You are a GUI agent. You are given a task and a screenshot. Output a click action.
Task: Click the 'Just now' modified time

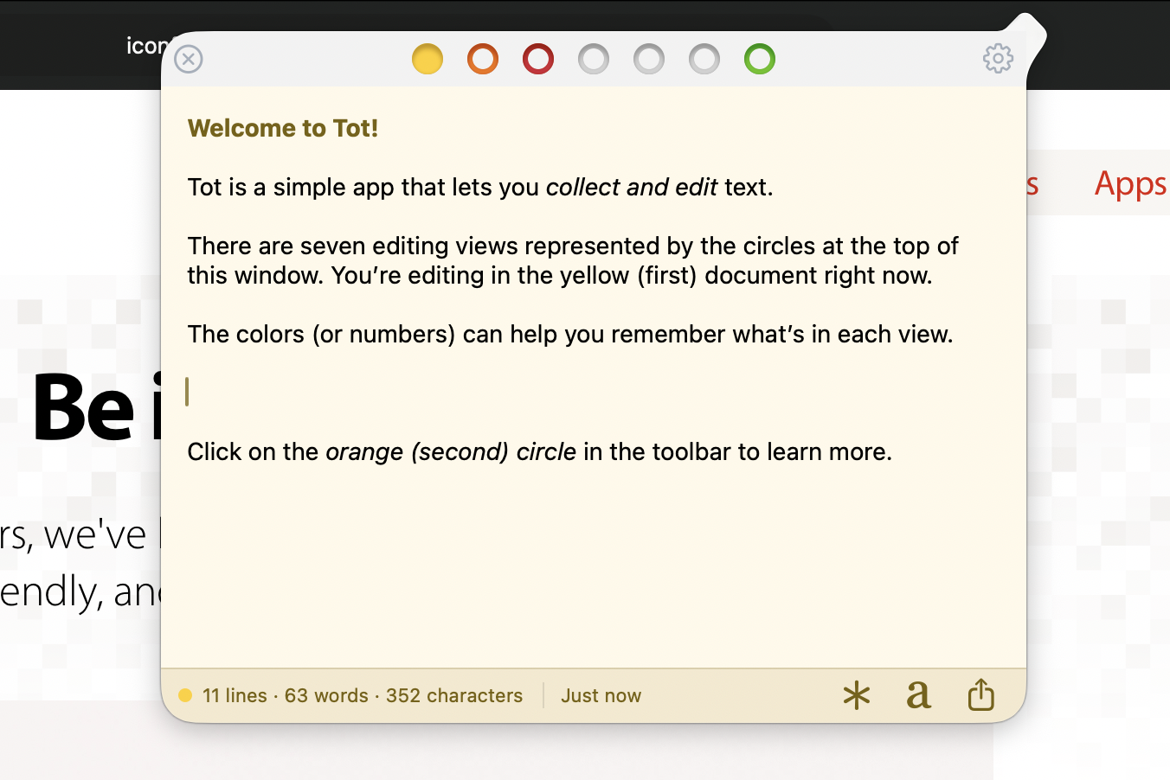(x=601, y=695)
